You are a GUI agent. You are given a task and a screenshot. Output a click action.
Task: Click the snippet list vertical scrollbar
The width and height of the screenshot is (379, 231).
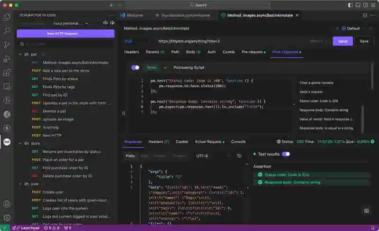coord(362,119)
